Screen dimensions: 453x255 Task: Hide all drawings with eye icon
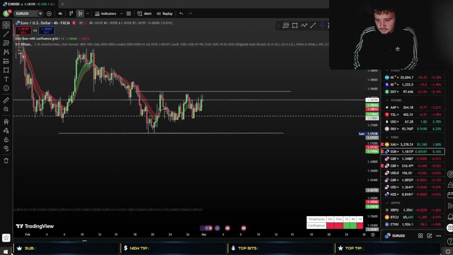(x=6, y=148)
